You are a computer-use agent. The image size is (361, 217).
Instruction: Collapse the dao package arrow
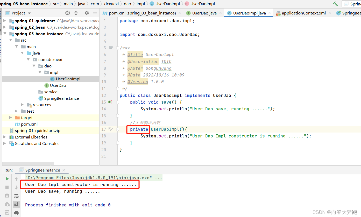pyautogui.click(x=34, y=66)
